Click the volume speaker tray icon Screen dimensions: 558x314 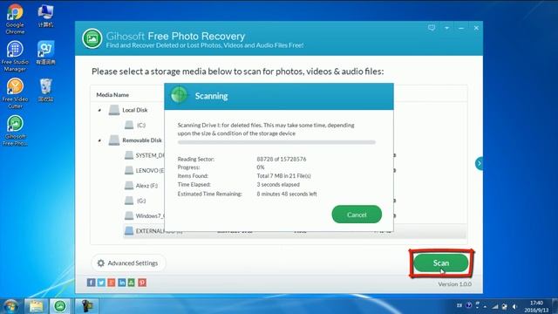(515, 306)
